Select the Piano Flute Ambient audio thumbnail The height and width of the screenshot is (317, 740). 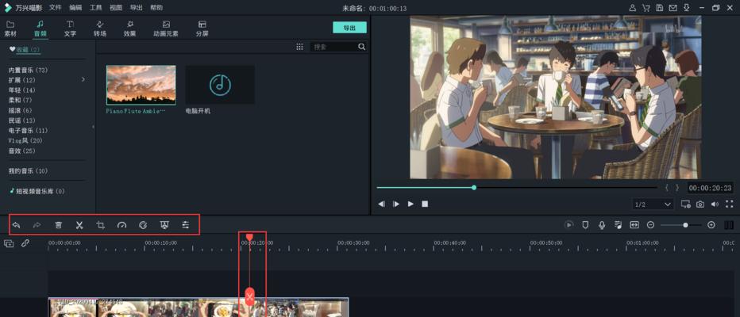[141, 85]
